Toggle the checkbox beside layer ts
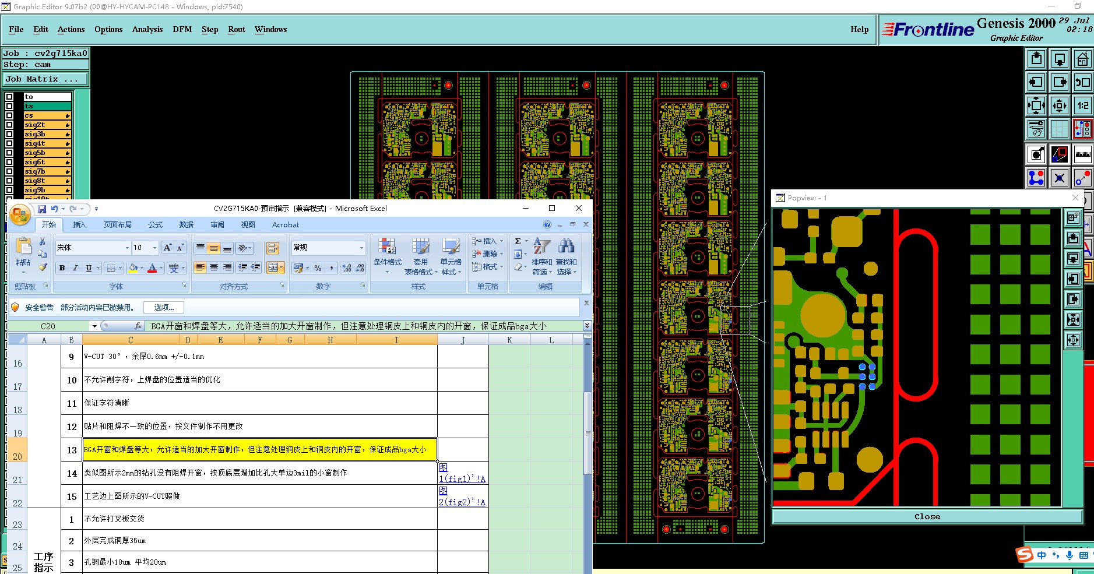Screen dimensions: 1094x574 coord(9,106)
